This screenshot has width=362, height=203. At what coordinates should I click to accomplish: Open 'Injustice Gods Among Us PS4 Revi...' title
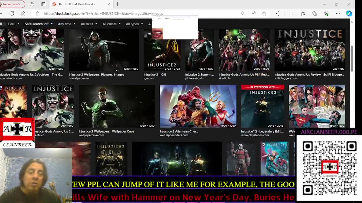tap(244, 75)
